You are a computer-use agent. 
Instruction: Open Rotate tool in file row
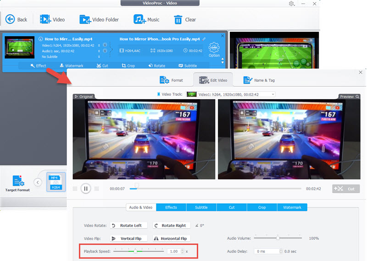157,66
